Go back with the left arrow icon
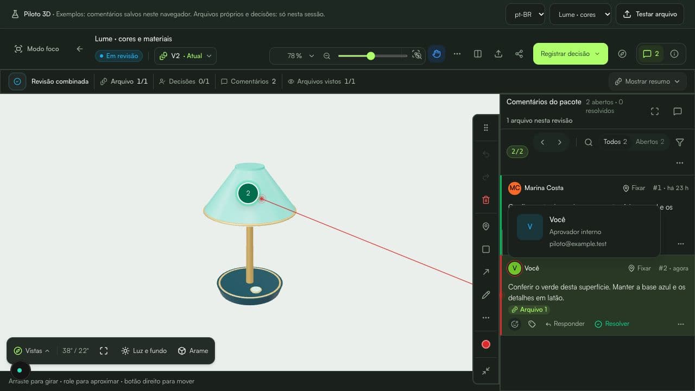Screen dimensions: 695x391 click(80, 49)
